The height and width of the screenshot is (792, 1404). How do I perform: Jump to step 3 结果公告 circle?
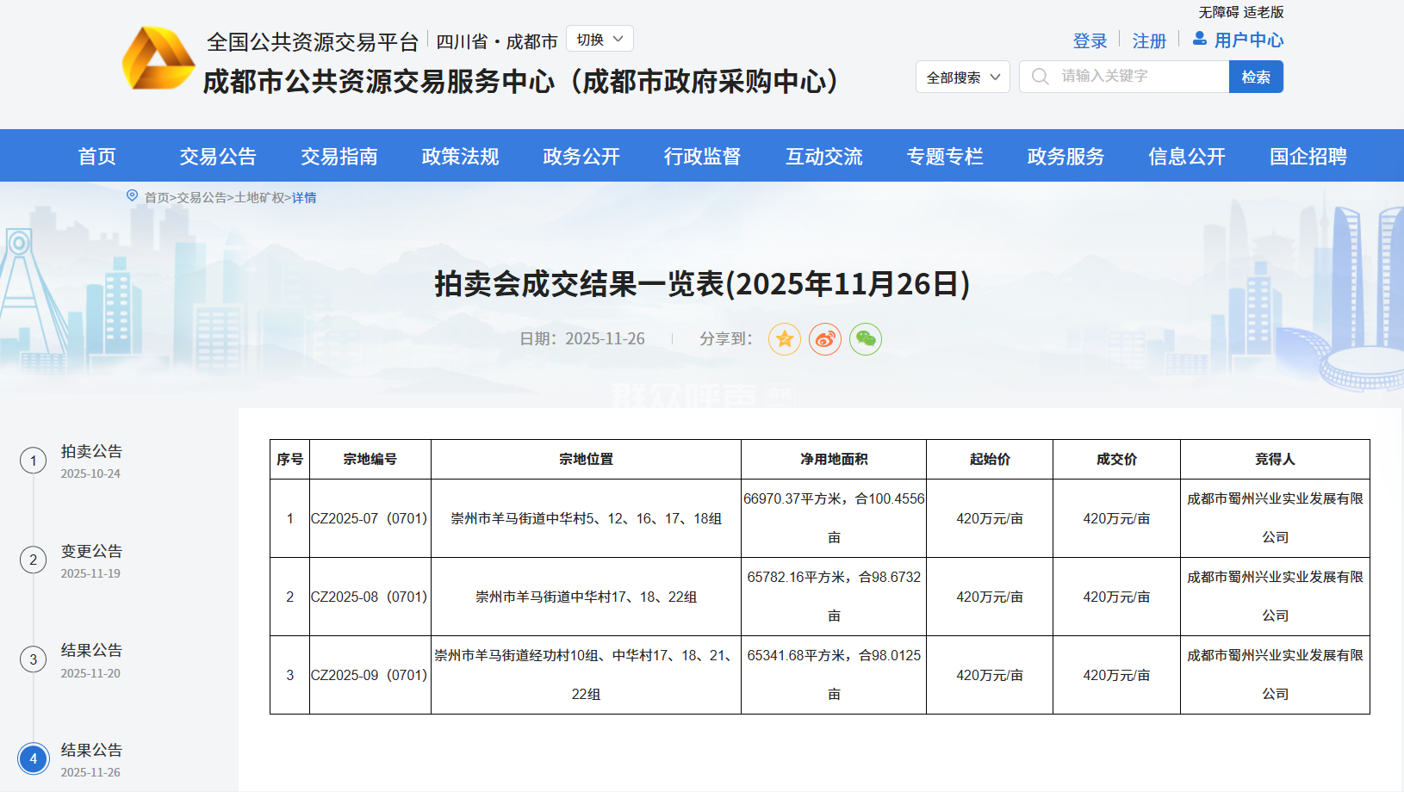[x=34, y=659]
